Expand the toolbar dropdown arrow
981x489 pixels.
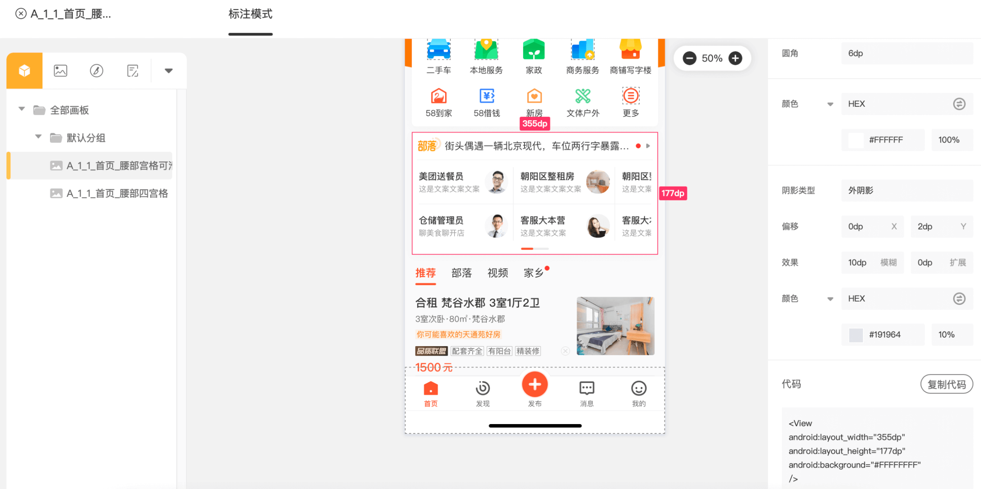click(168, 71)
